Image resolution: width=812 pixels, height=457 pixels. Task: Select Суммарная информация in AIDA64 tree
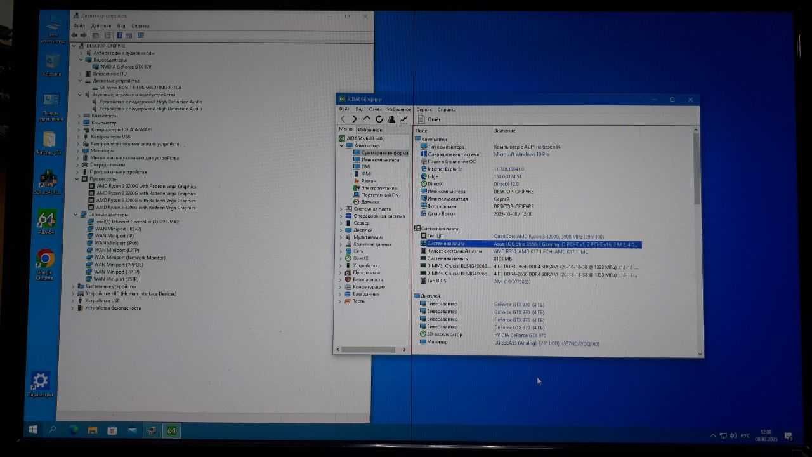click(380, 153)
